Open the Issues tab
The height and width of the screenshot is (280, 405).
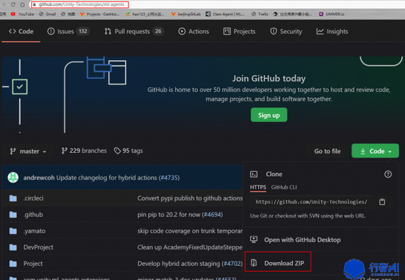click(x=68, y=31)
